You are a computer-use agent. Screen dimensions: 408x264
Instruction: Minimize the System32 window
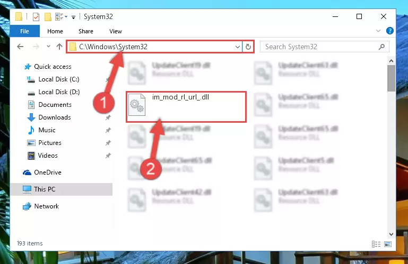(x=335, y=17)
